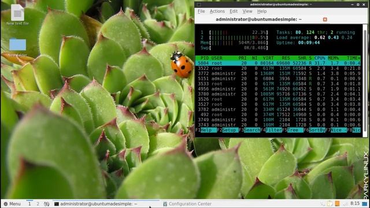Viewport: 370px width, 208px height.
Task: Click F2 Setup in the htop footer
Action: click(x=227, y=130)
